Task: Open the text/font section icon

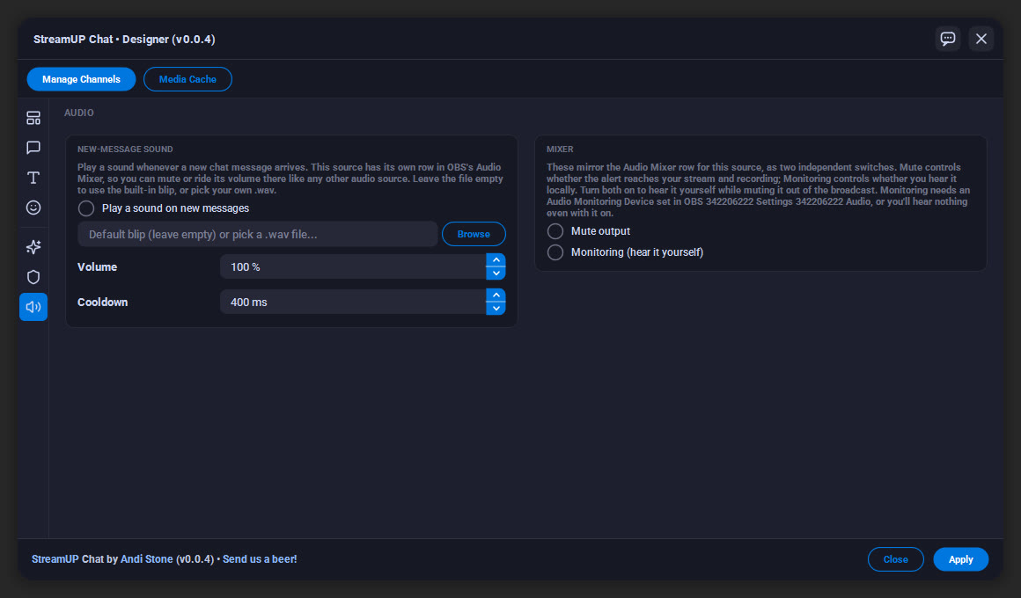Action: (33, 178)
